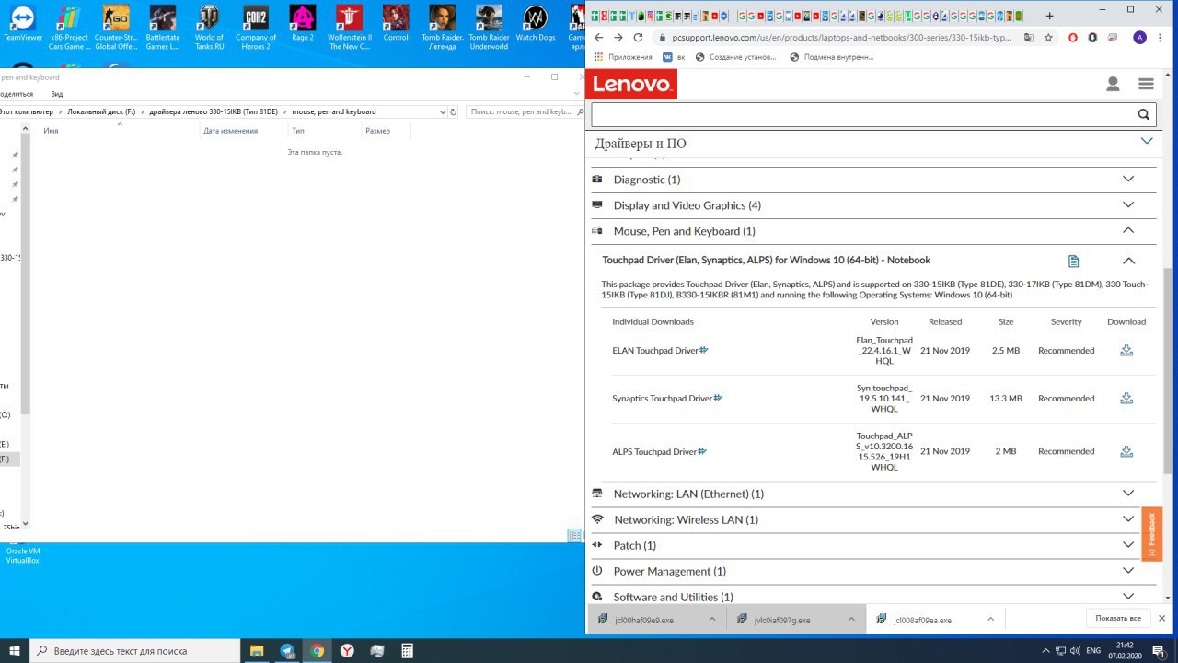The image size is (1178, 663).
Task: Download the ALPS Touchpad Driver
Action: click(1126, 451)
